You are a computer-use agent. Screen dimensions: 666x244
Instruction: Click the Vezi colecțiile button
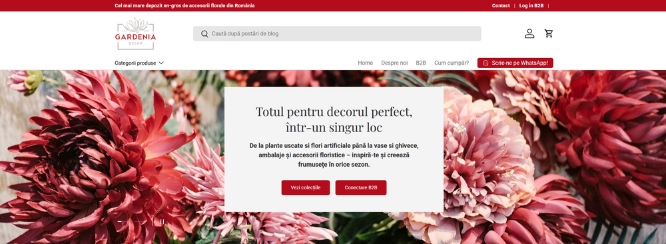(x=306, y=187)
